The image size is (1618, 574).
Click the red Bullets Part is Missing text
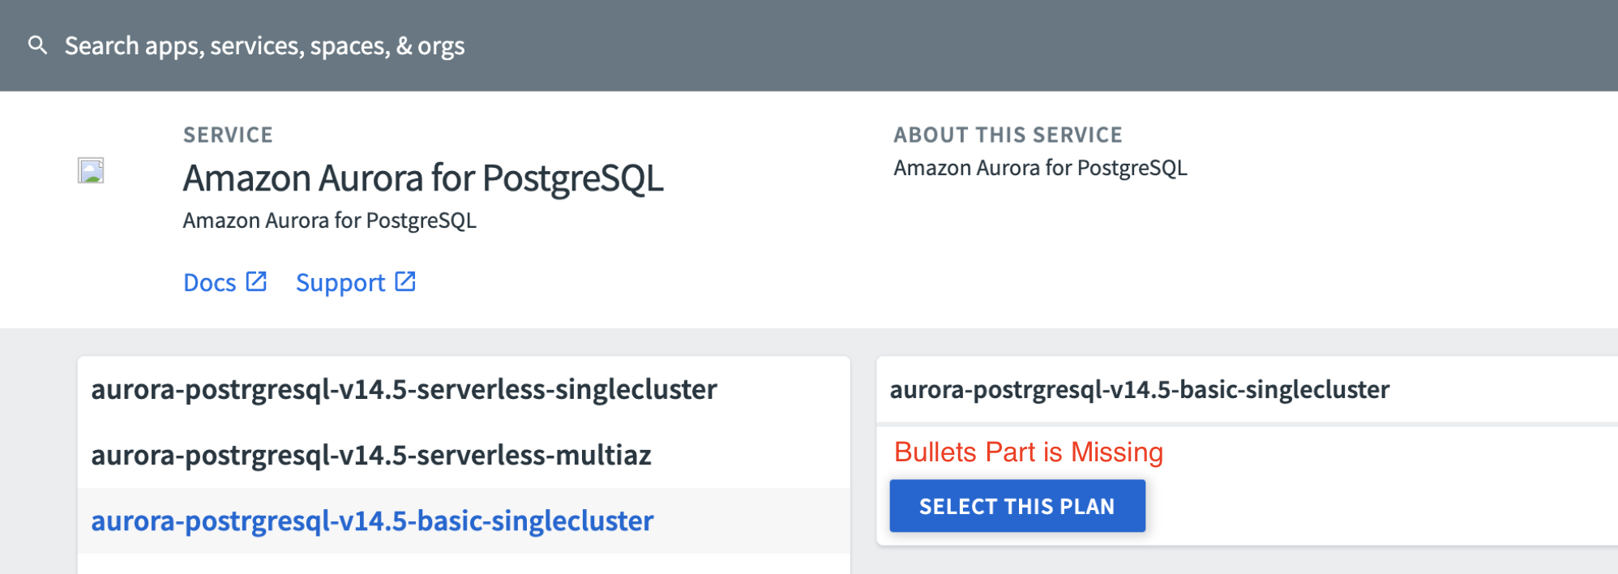click(1028, 452)
